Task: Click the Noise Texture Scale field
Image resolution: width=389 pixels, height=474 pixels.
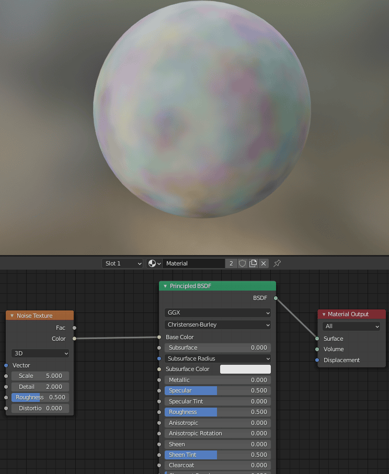Action: (40, 376)
